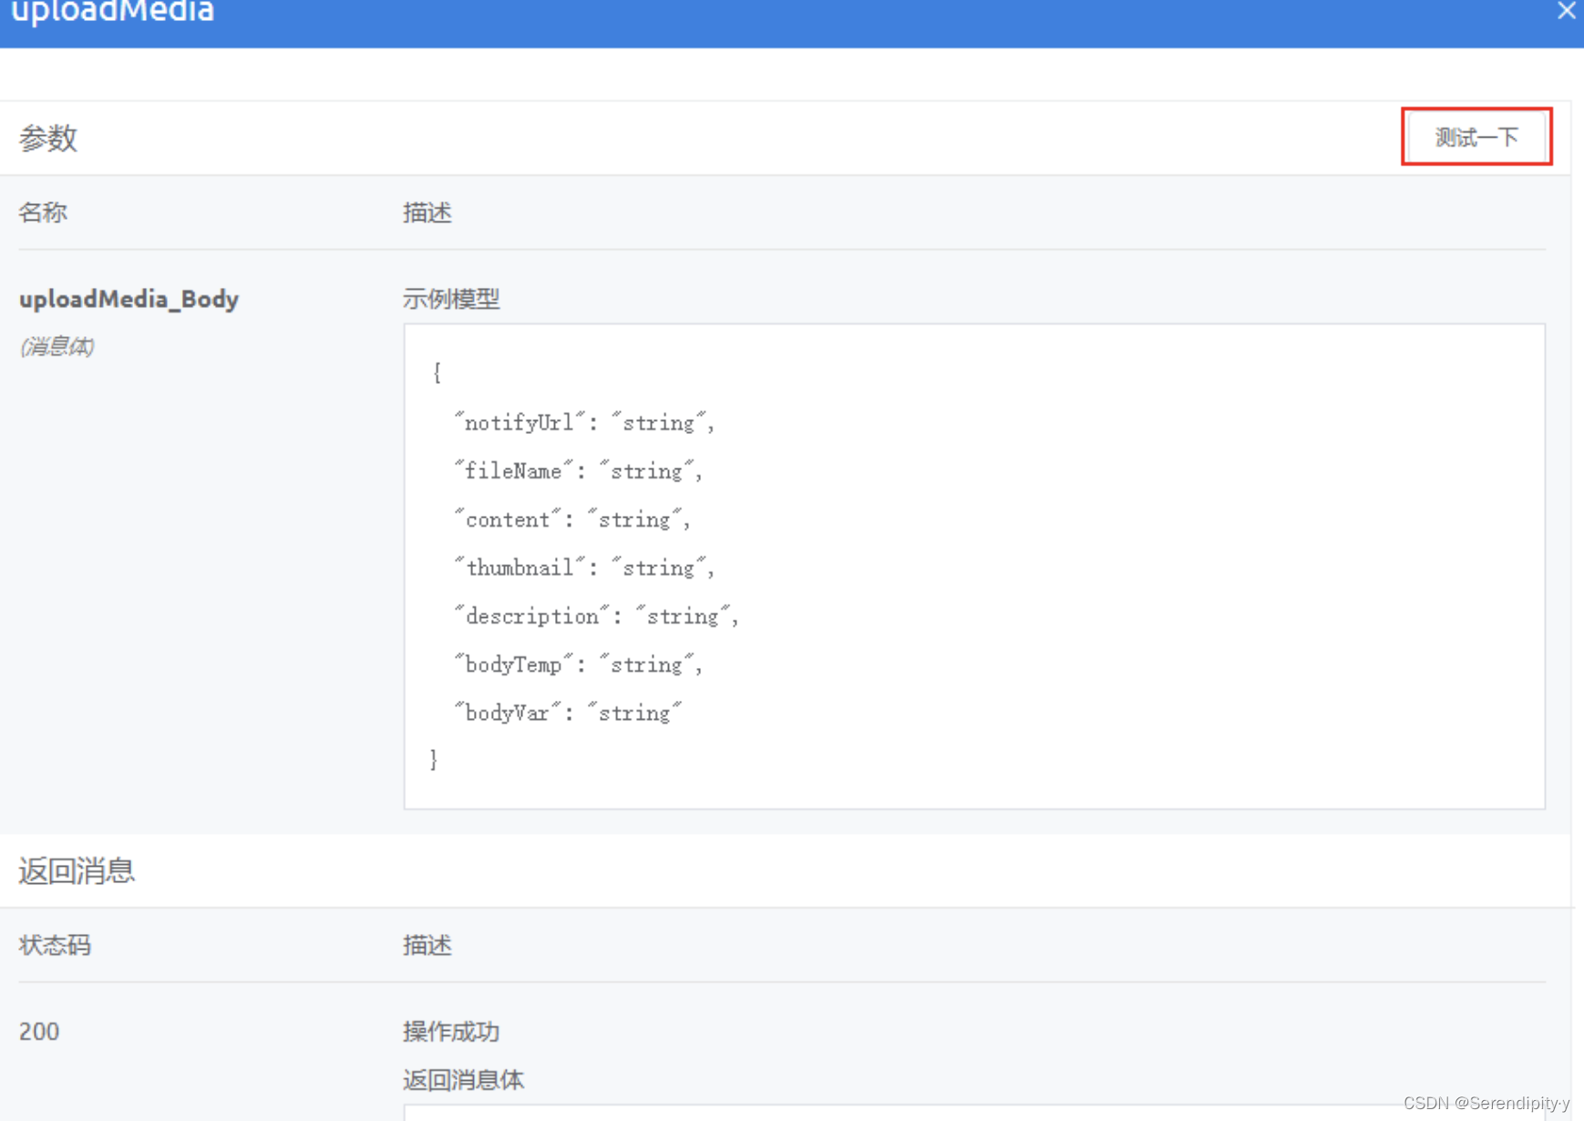Click the bodyTemp line in JSON

(579, 664)
